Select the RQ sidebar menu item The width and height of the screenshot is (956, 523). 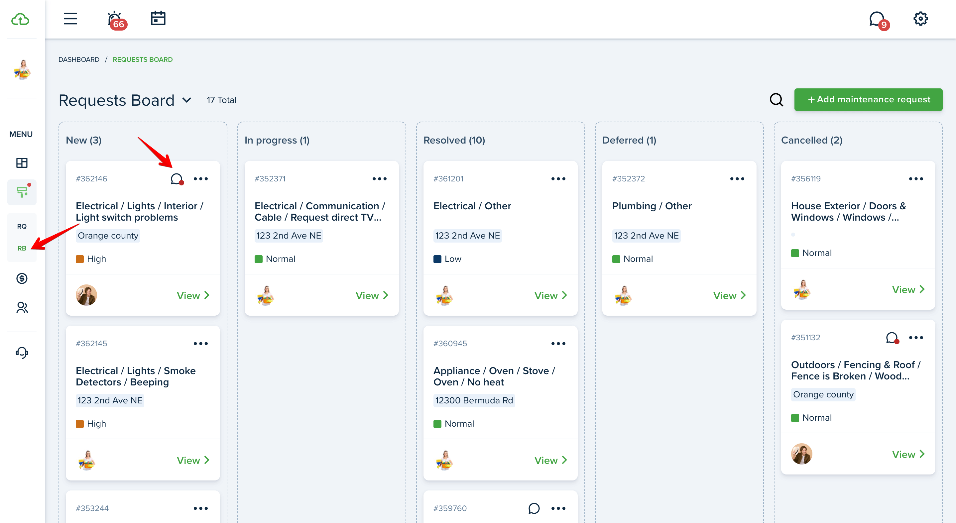pos(22,226)
